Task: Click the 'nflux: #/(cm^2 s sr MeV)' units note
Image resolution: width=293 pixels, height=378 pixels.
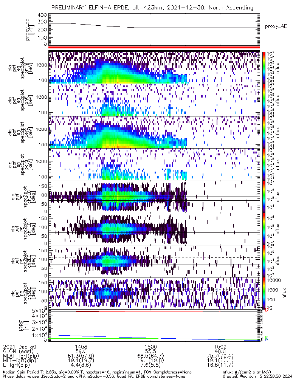Action: 247,372
